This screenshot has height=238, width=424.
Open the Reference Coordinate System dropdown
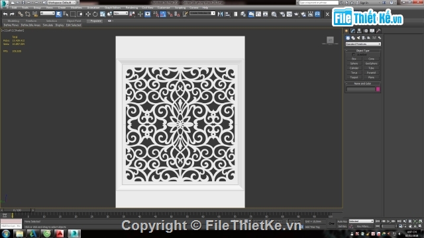point(121,13)
